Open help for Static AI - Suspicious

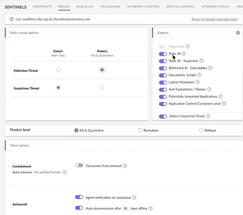coord(201,61)
